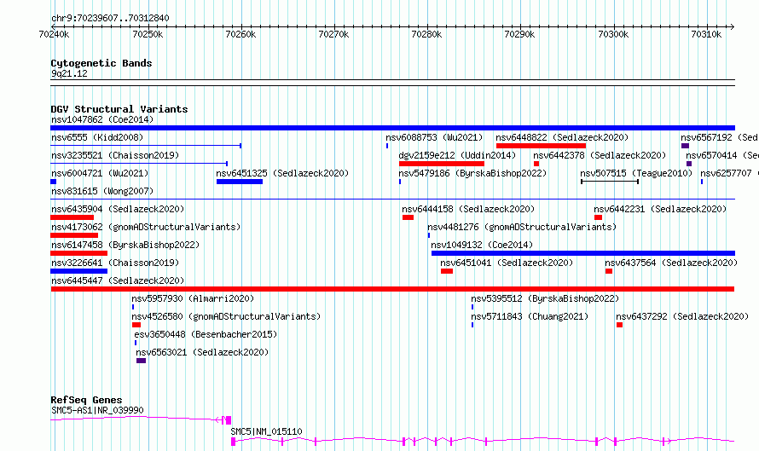
Task: Click the nsv6088753 (Wu2021) text
Action: pyautogui.click(x=434, y=137)
